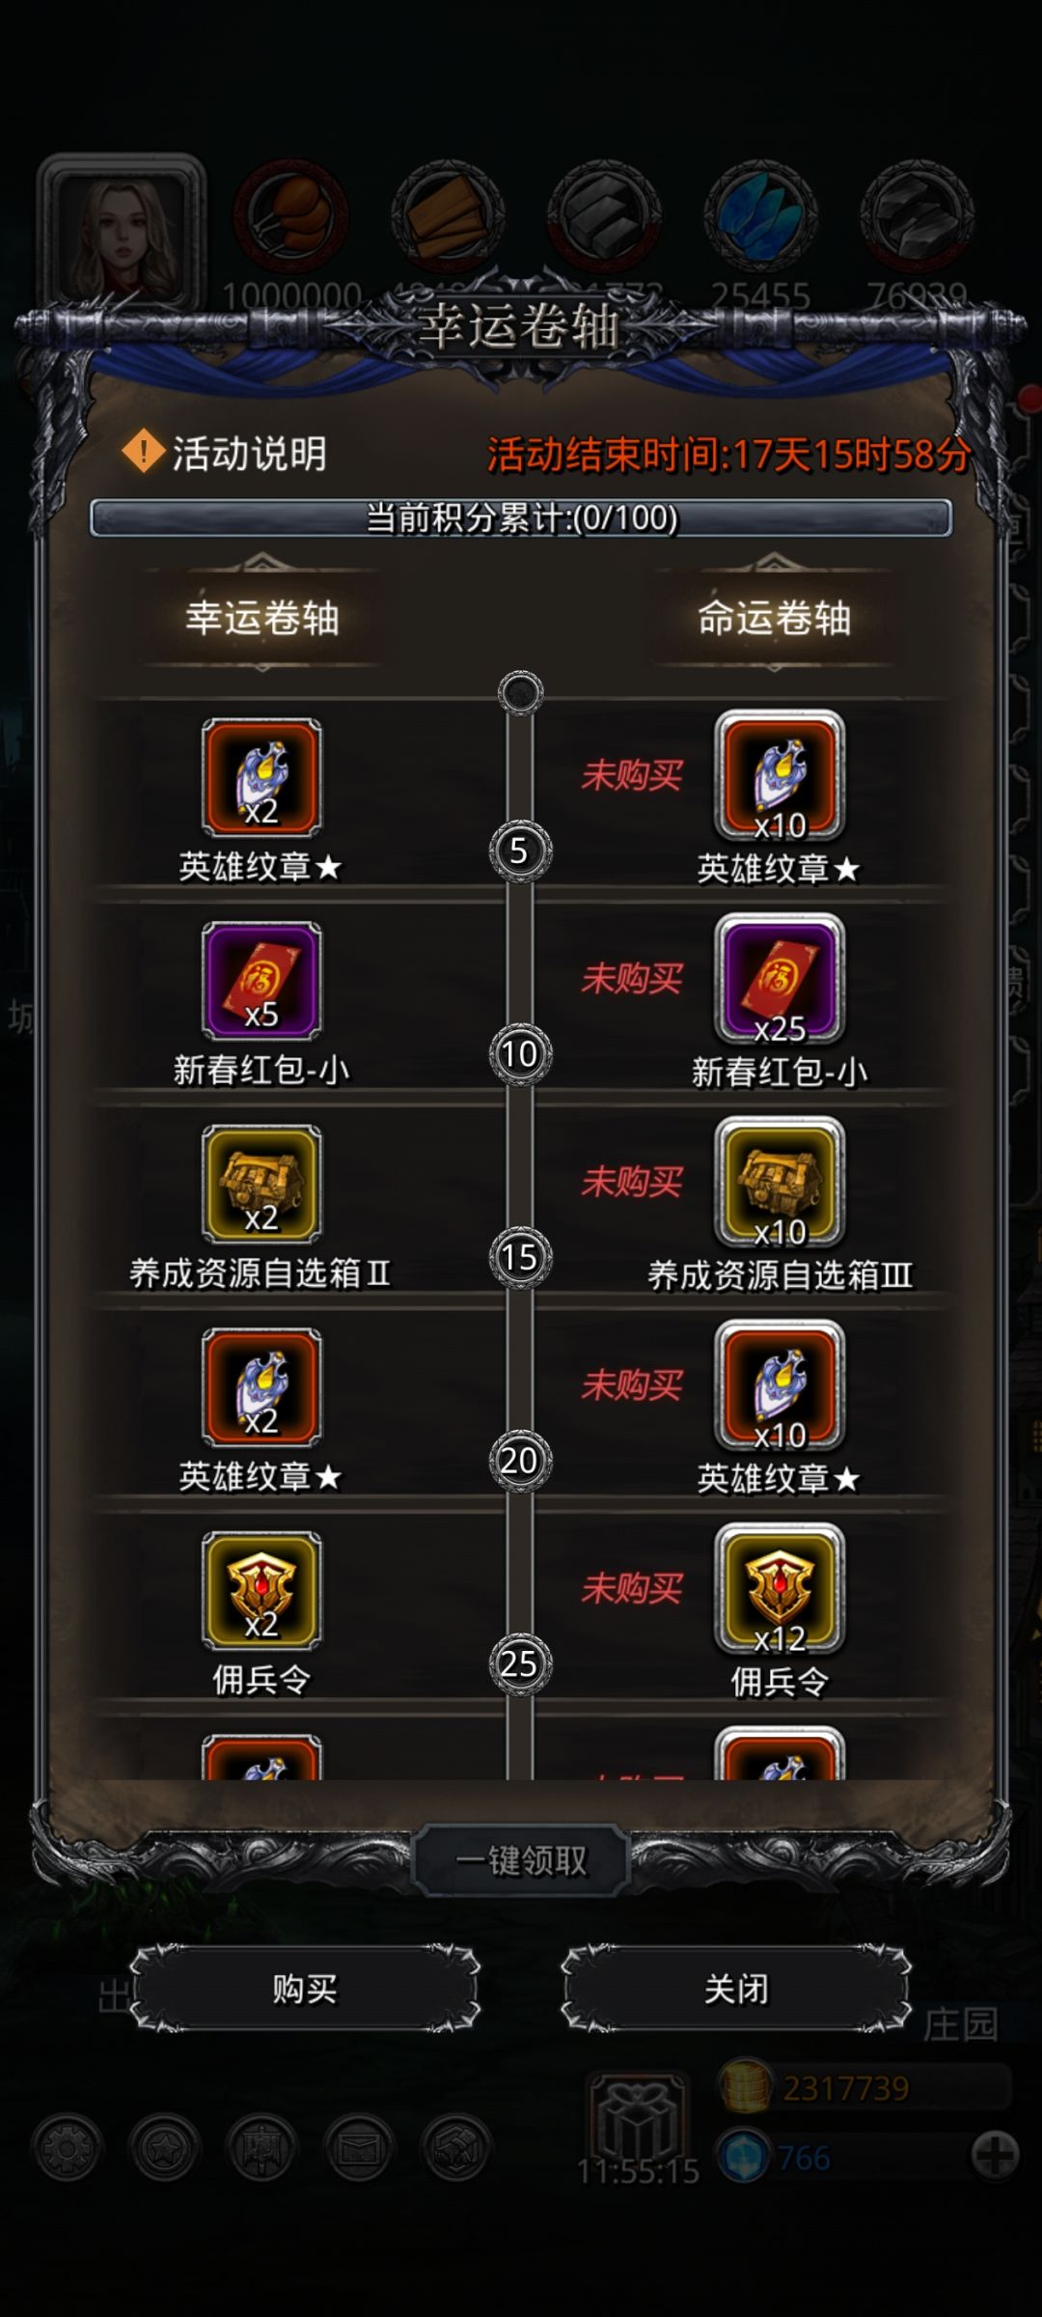Open the 活动说明 event info icon

click(144, 451)
